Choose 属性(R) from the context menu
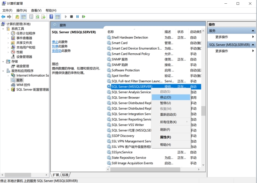 (165, 137)
